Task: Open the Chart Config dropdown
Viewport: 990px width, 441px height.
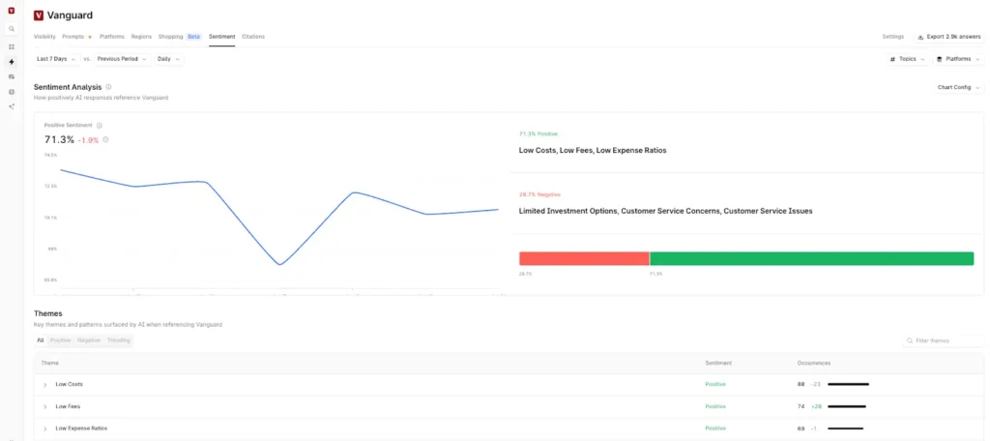Action: pos(958,87)
